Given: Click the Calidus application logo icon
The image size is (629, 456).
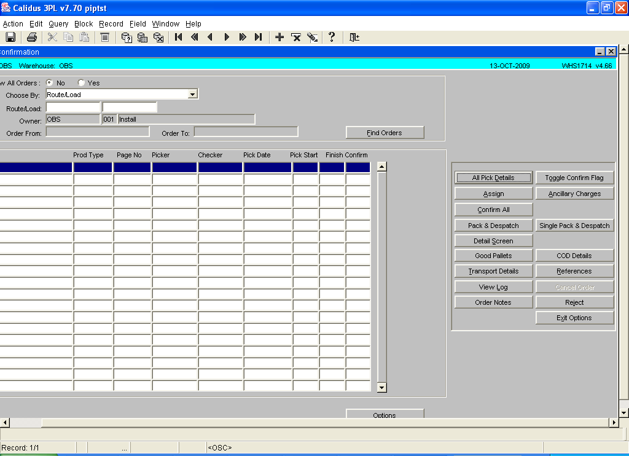Looking at the screenshot, I should point(6,7).
